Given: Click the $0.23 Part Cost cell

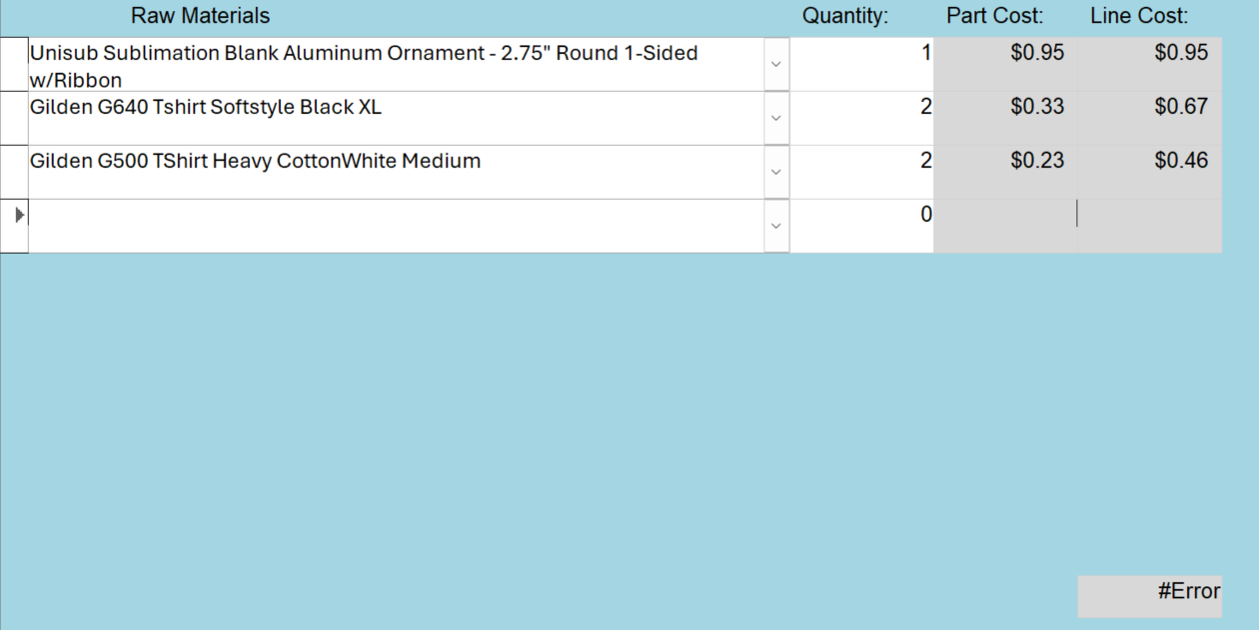Looking at the screenshot, I should (x=1006, y=173).
